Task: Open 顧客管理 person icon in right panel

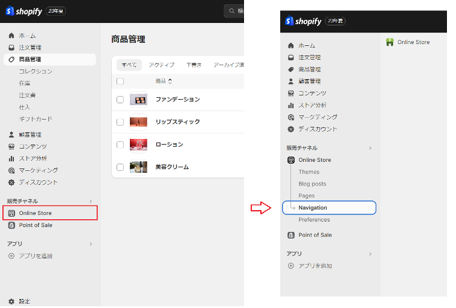Action: [291, 81]
